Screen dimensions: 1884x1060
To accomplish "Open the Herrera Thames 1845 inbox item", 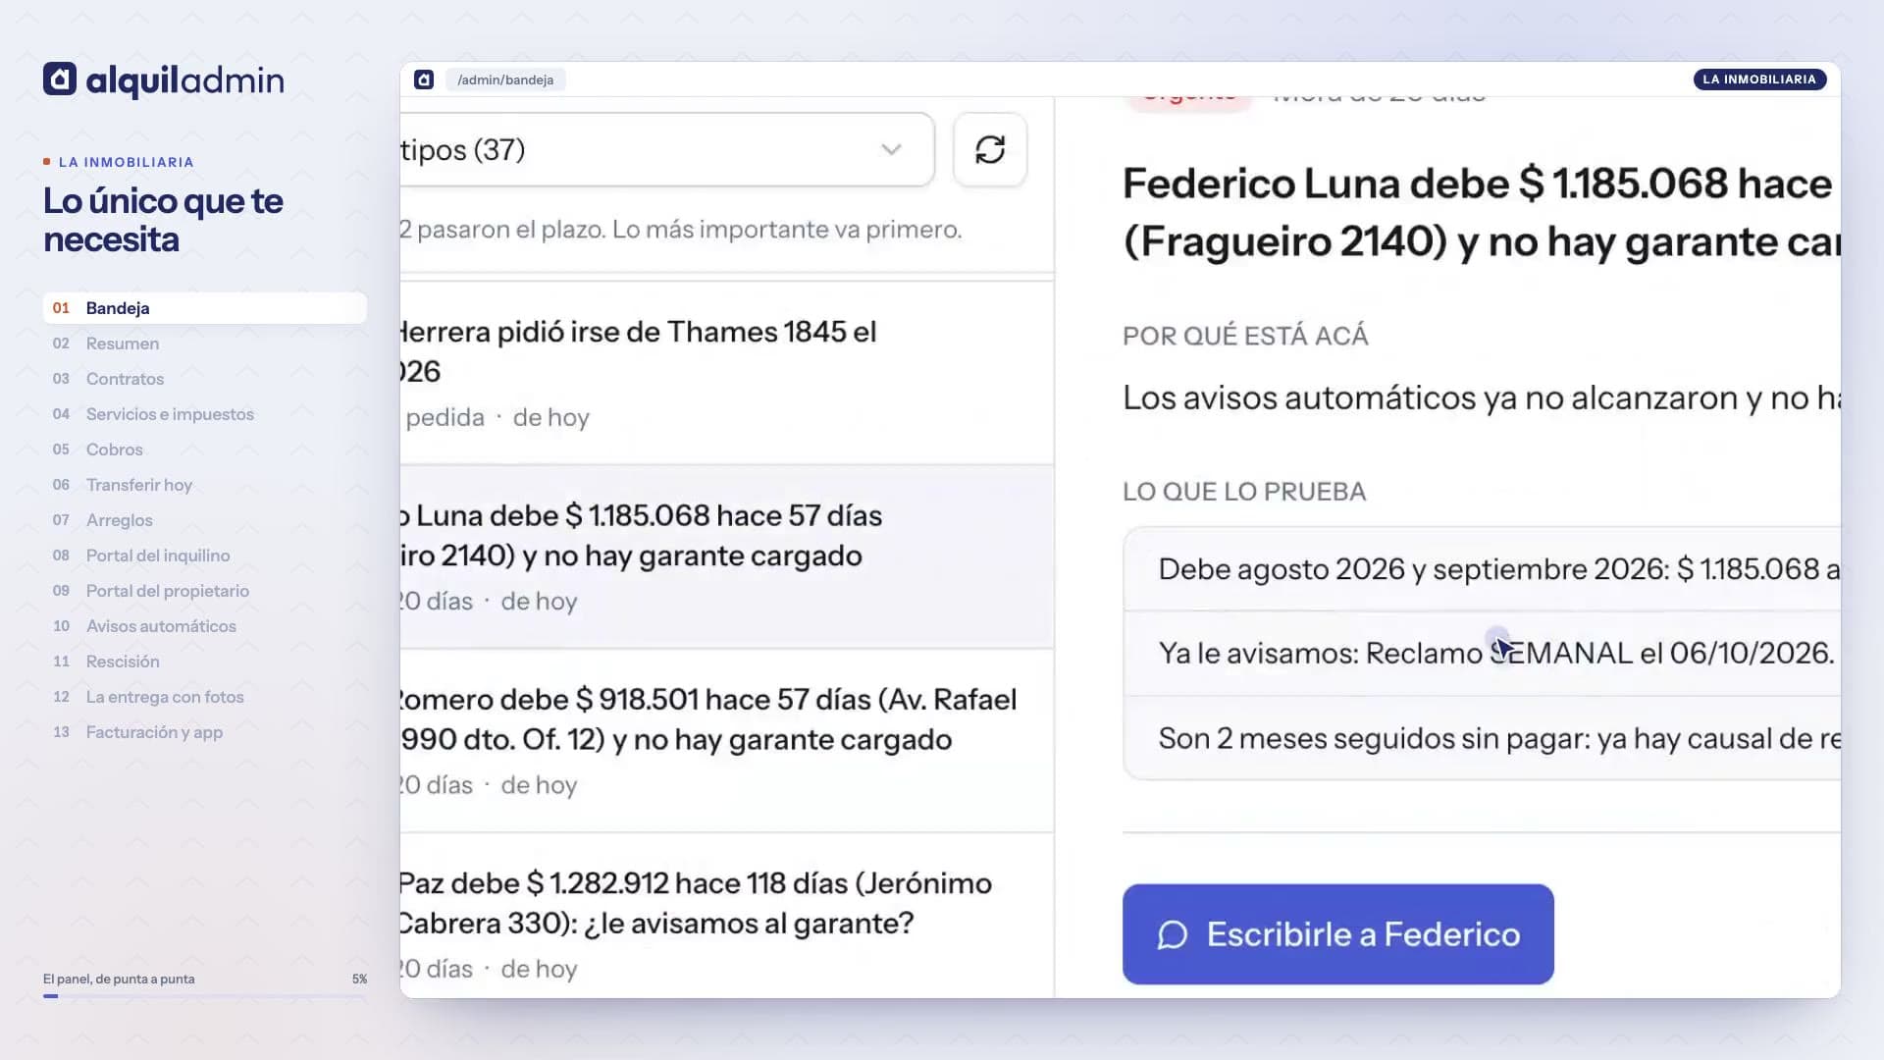I will pos(727,373).
